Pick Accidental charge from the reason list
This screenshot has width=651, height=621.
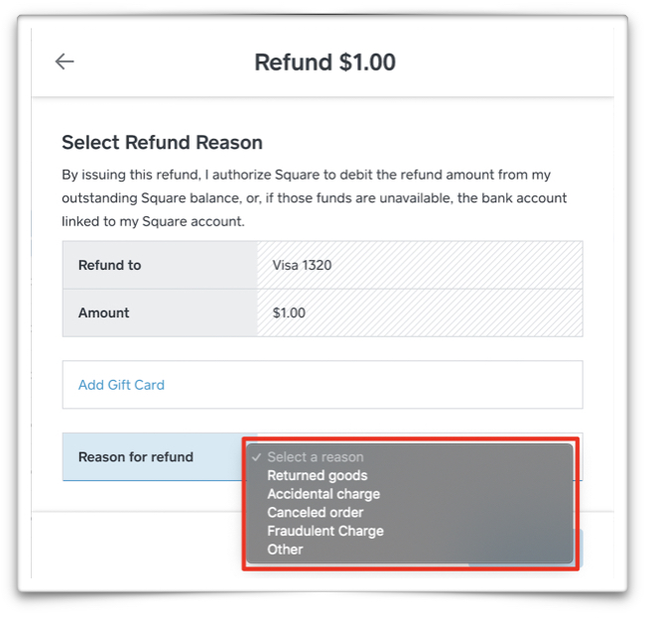coord(324,494)
